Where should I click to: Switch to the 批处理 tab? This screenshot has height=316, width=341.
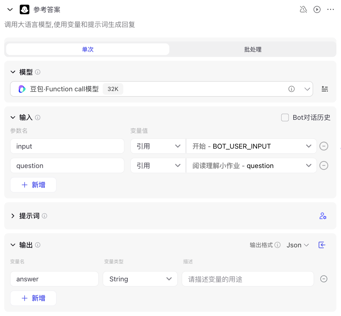pyautogui.click(x=253, y=49)
